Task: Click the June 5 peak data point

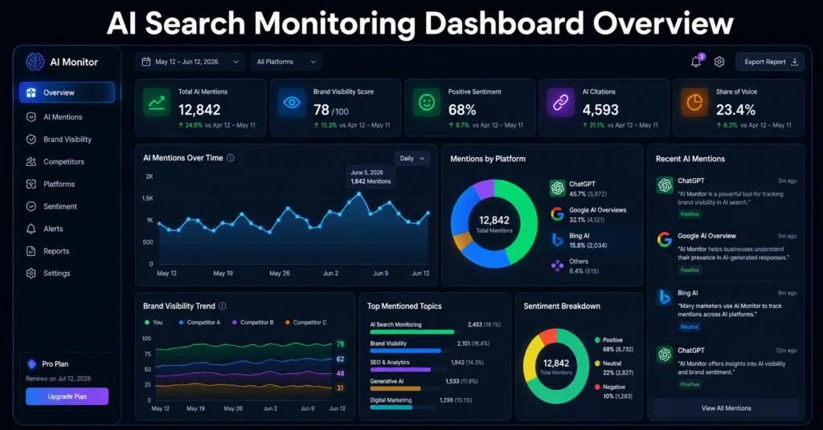Action: coord(359,194)
